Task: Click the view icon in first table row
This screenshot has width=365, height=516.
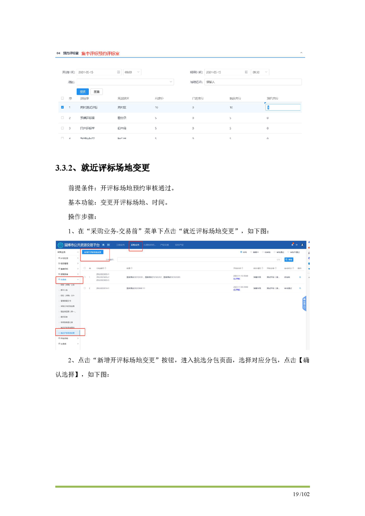Action: click(300, 277)
